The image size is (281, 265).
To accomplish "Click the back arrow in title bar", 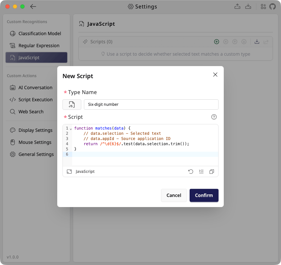I will pyautogui.click(x=33, y=7).
